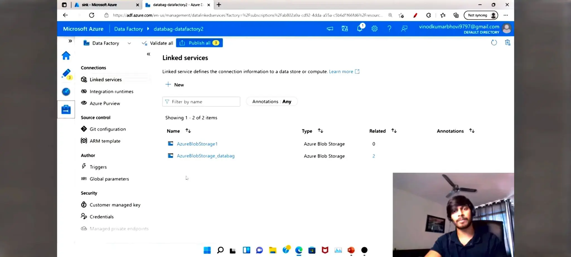The height and width of the screenshot is (257, 571).
Task: Select Linked services in Connections
Action: pos(105,80)
